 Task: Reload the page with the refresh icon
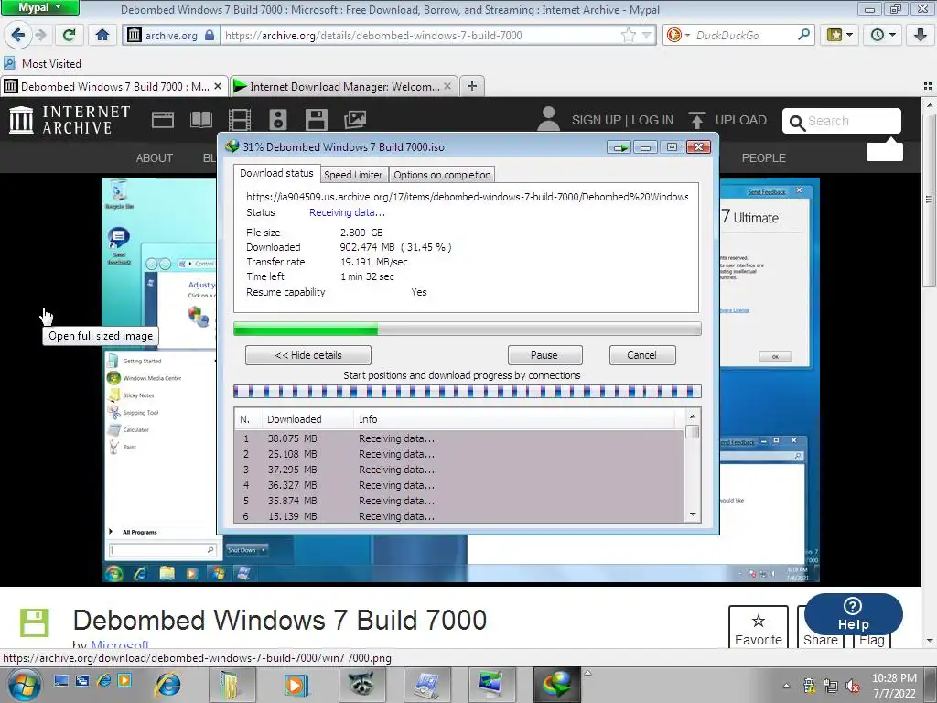[x=69, y=36]
